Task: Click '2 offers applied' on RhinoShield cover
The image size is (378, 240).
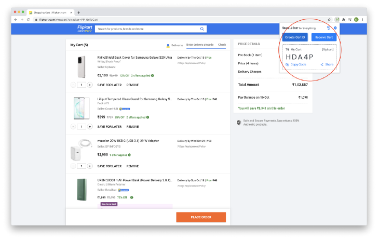Action: [141, 75]
